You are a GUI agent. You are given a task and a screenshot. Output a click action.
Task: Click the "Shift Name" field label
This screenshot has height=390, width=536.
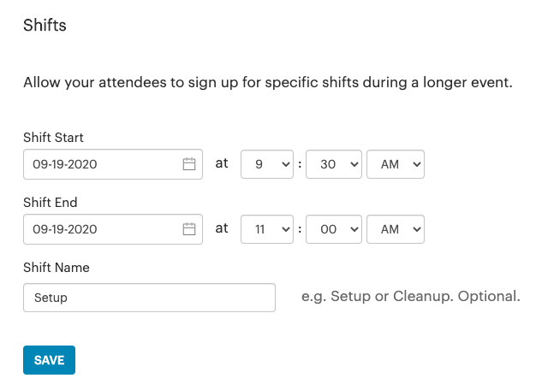[x=57, y=268]
